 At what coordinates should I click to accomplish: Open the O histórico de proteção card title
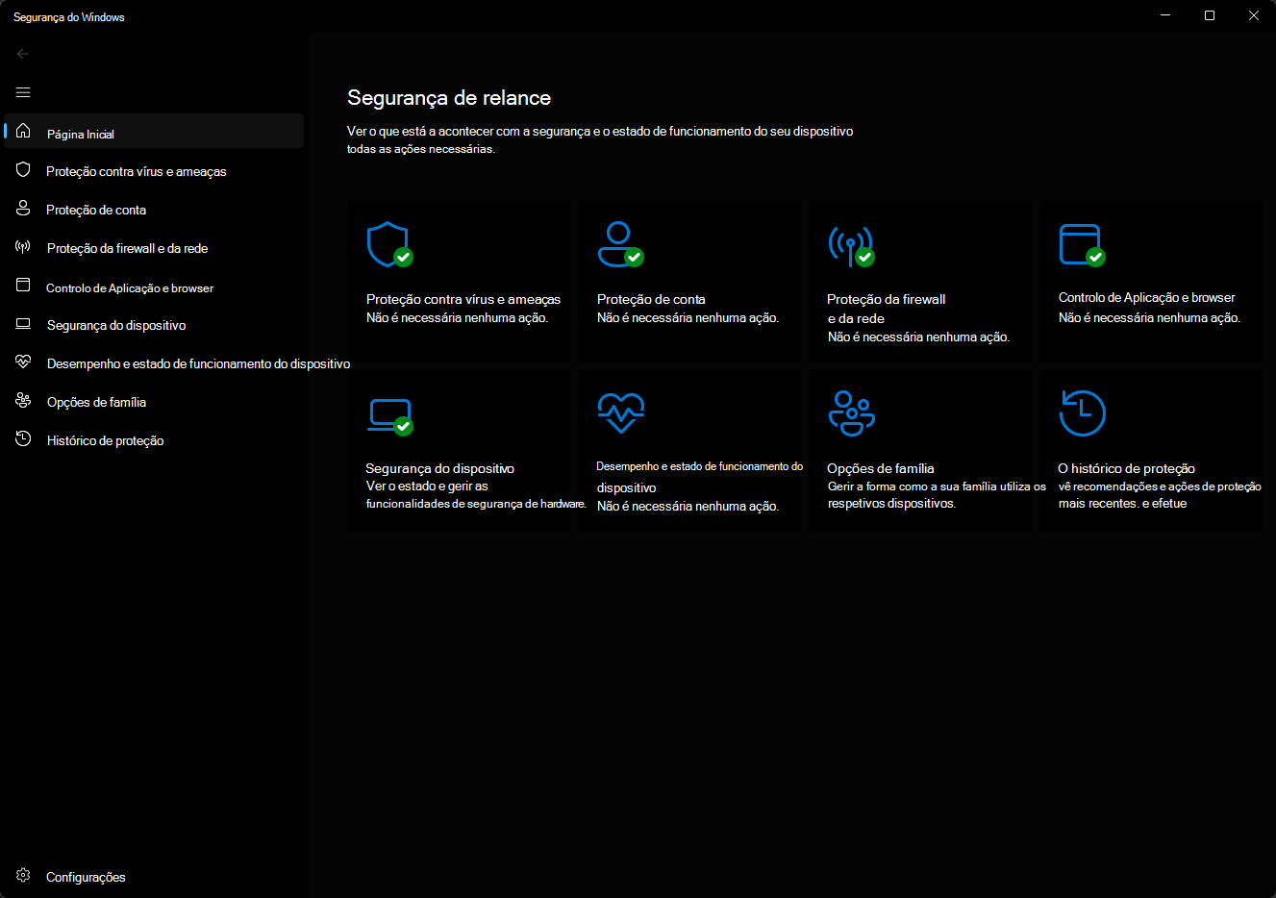(1127, 468)
